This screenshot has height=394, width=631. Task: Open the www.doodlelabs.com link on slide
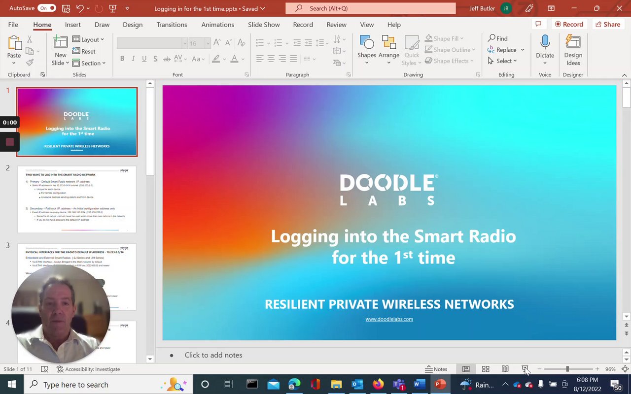coord(389,319)
